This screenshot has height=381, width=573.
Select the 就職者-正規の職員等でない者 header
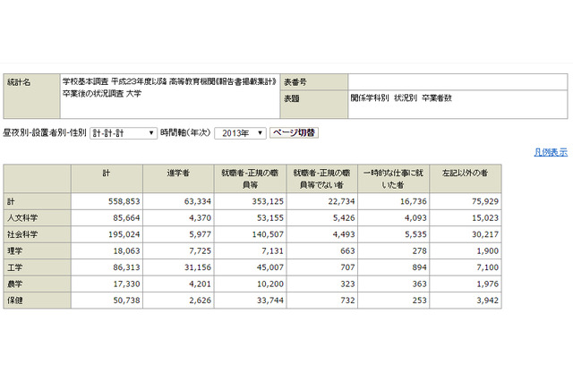[x=321, y=179]
